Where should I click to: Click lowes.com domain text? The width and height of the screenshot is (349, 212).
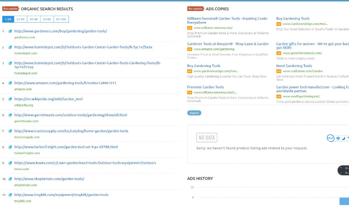[22, 169]
